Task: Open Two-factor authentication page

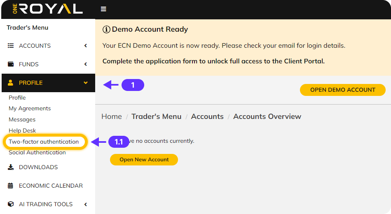Action: (x=44, y=142)
